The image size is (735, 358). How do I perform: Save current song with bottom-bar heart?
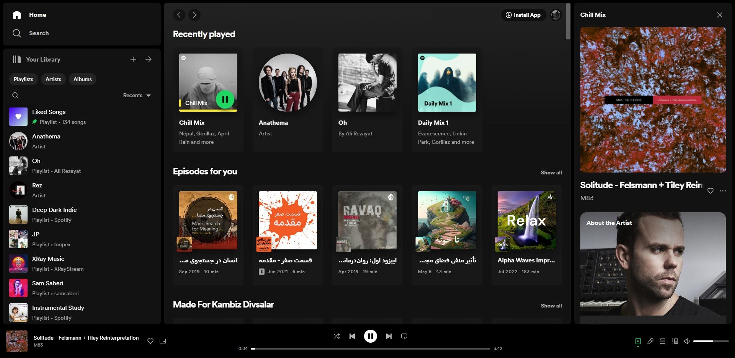(x=150, y=341)
